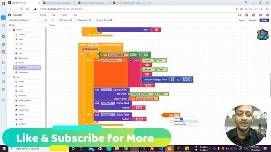Open the Project menu
The width and height of the screenshot is (271, 152).
pyautogui.click(x=43, y=15)
